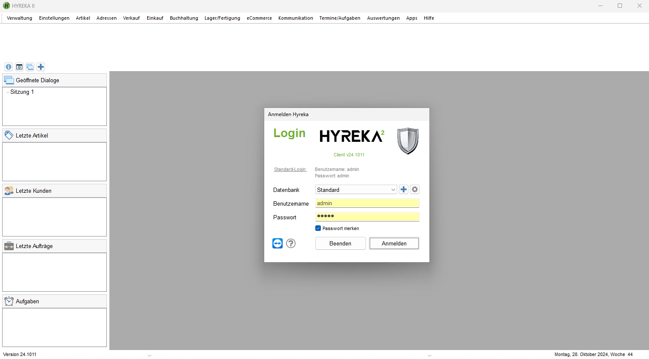Screen dimensions: 649x359
Task: Click the Benutzername input field
Action: (367, 203)
